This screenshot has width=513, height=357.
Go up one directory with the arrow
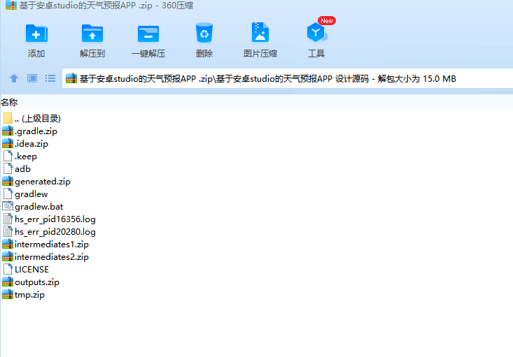(x=14, y=78)
